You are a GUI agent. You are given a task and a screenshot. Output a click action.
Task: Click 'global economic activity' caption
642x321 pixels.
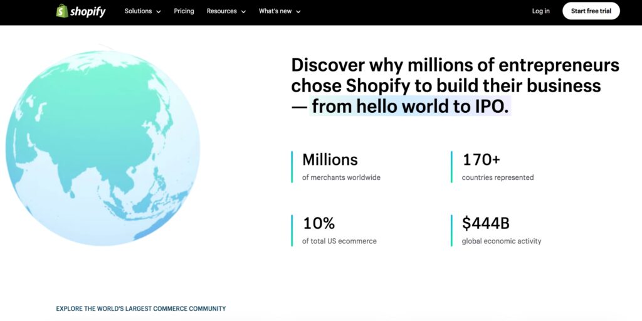tap(502, 241)
